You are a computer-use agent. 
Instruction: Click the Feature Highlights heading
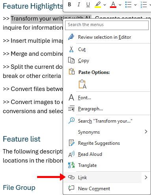coord(33,6)
